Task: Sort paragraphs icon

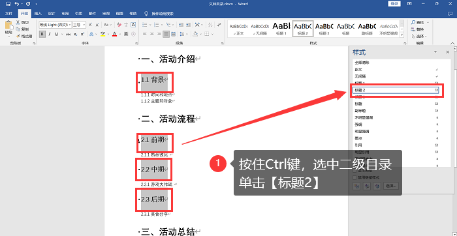Action: 210,25
